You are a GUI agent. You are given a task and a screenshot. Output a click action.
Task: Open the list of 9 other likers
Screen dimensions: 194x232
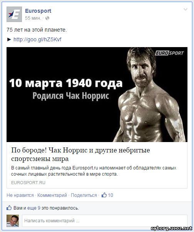(39, 208)
